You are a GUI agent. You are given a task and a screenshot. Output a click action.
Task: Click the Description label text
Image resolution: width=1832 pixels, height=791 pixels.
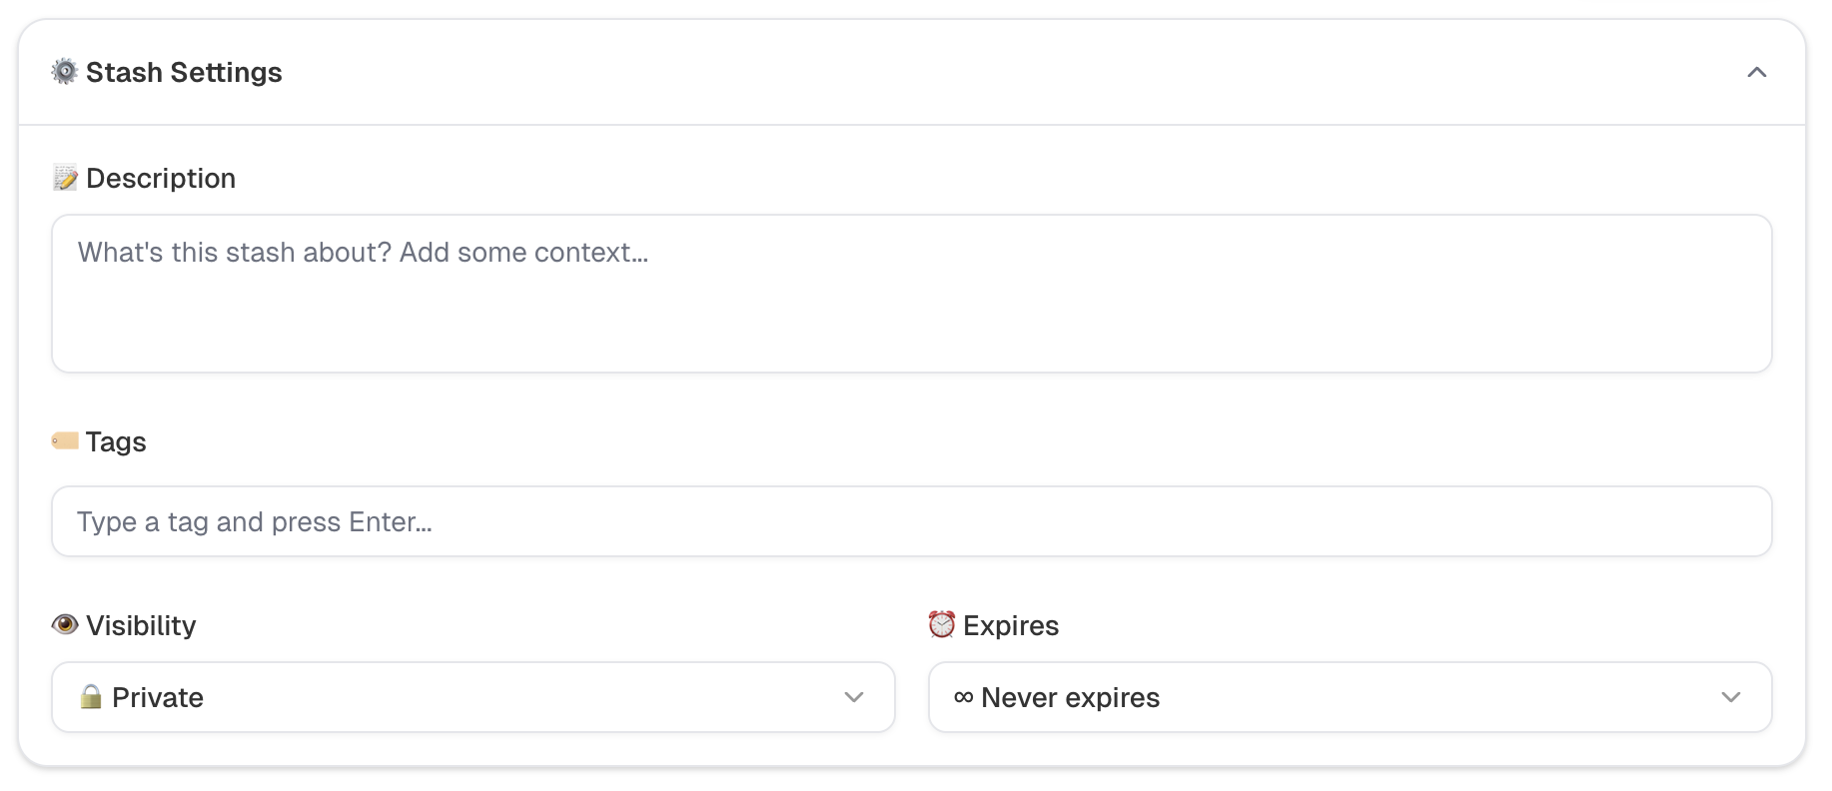point(161,178)
